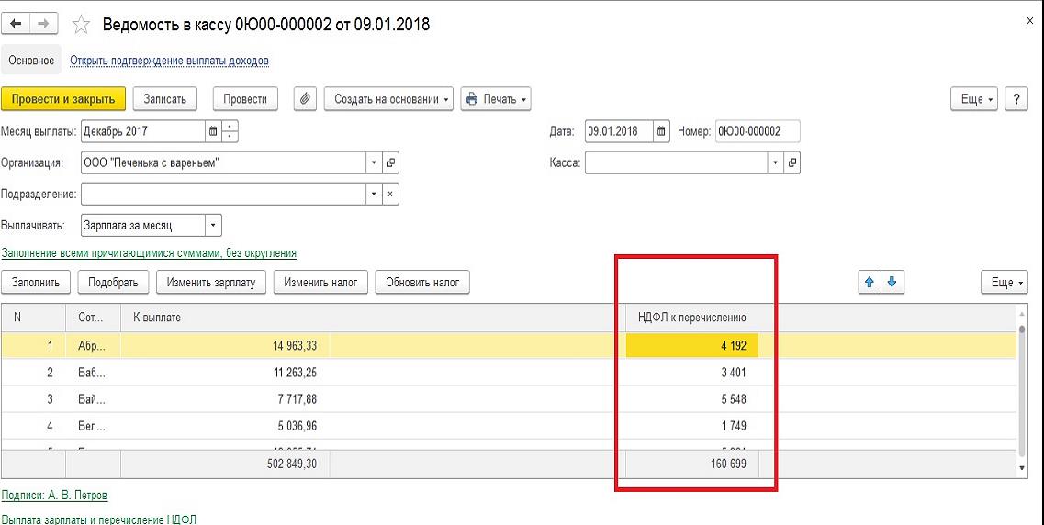The width and height of the screenshot is (1044, 525).
Task: Open Заполнение всеми причитающимися суммами link
Action: point(149,253)
